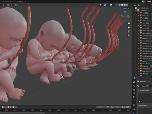This screenshot has height=114, width=152.
Task: Toggle the viewport gizmo display
Action: [x=105, y=5]
